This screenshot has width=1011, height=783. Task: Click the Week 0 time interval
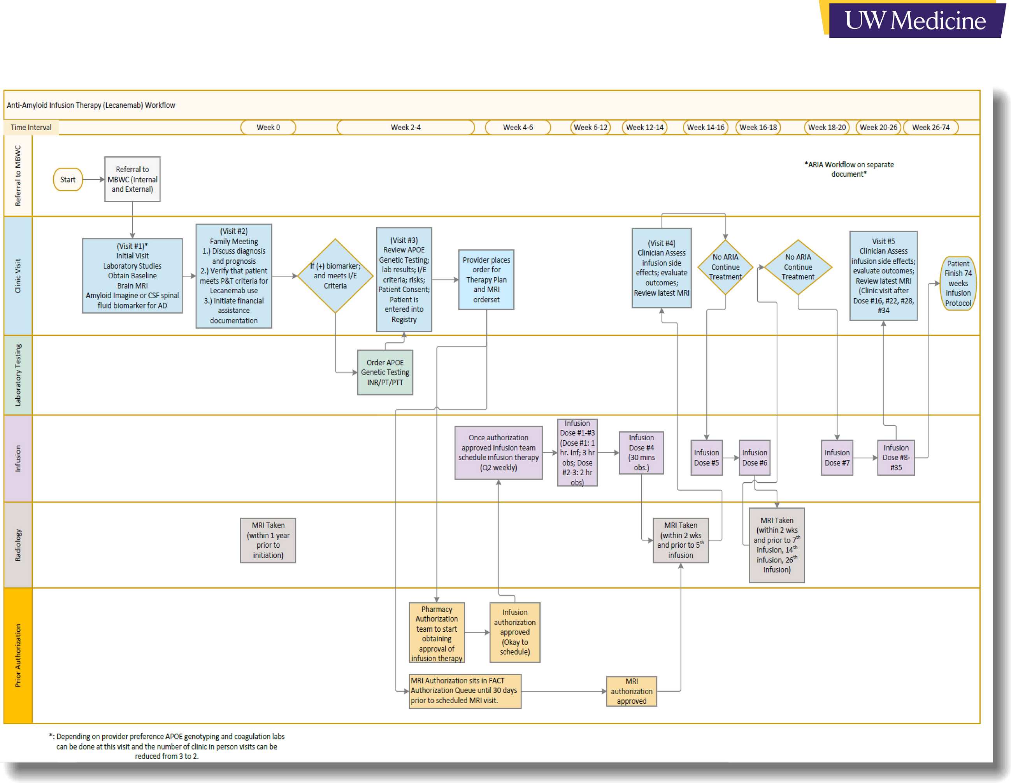[268, 127]
